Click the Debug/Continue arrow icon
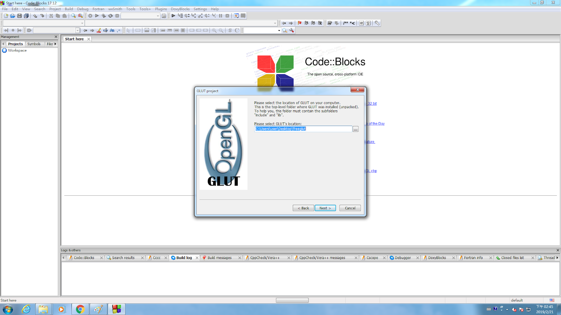 point(173,16)
